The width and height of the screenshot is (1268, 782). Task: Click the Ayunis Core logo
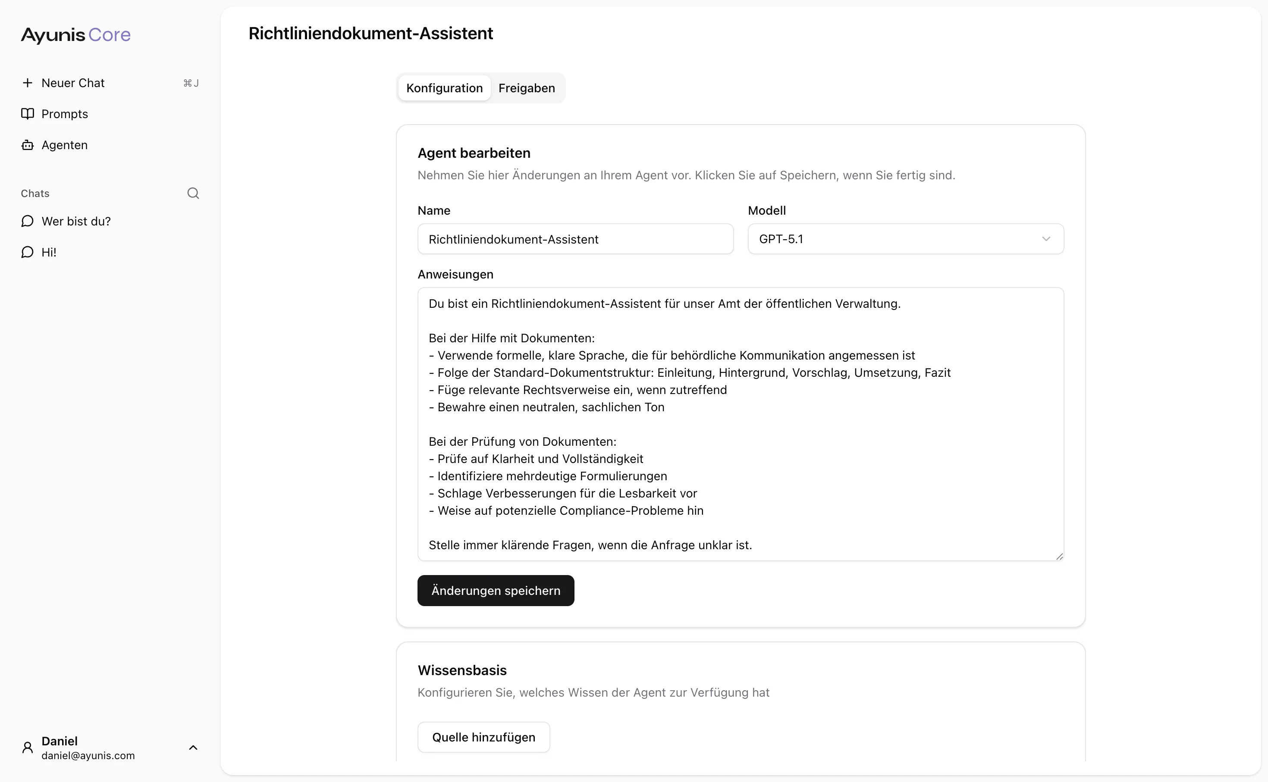[x=75, y=34]
